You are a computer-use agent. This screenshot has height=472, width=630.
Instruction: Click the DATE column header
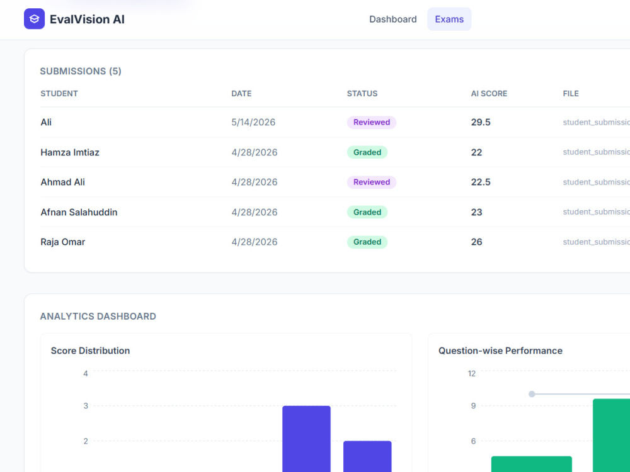[x=241, y=94]
